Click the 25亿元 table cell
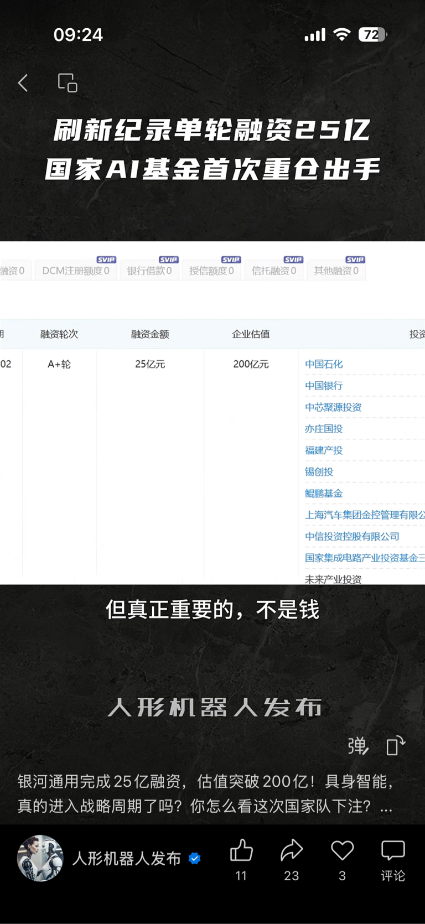Viewport: 425px width, 924px height. (150, 364)
